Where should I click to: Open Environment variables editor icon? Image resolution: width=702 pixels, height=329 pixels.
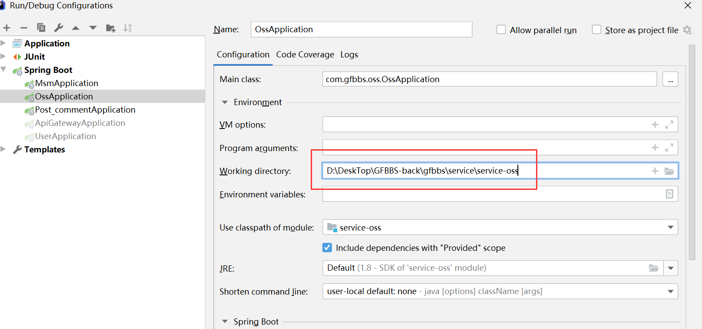[669, 194]
